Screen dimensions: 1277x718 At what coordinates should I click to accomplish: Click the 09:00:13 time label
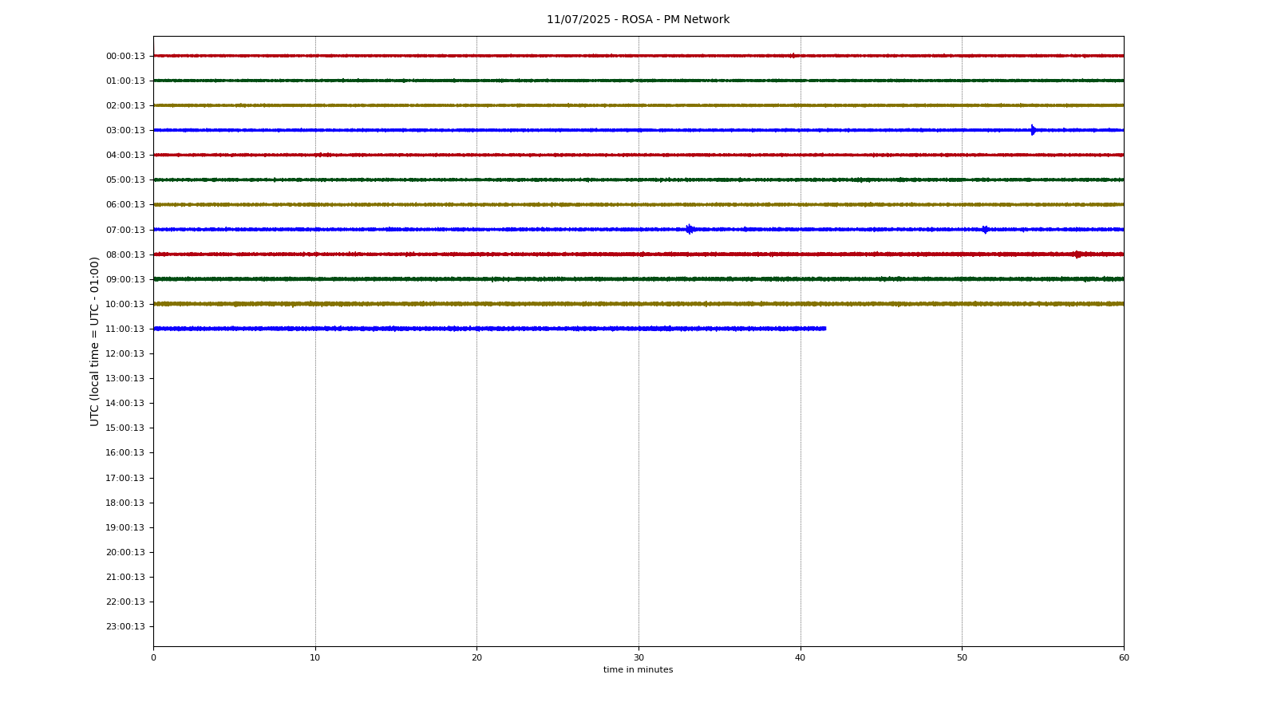125,279
